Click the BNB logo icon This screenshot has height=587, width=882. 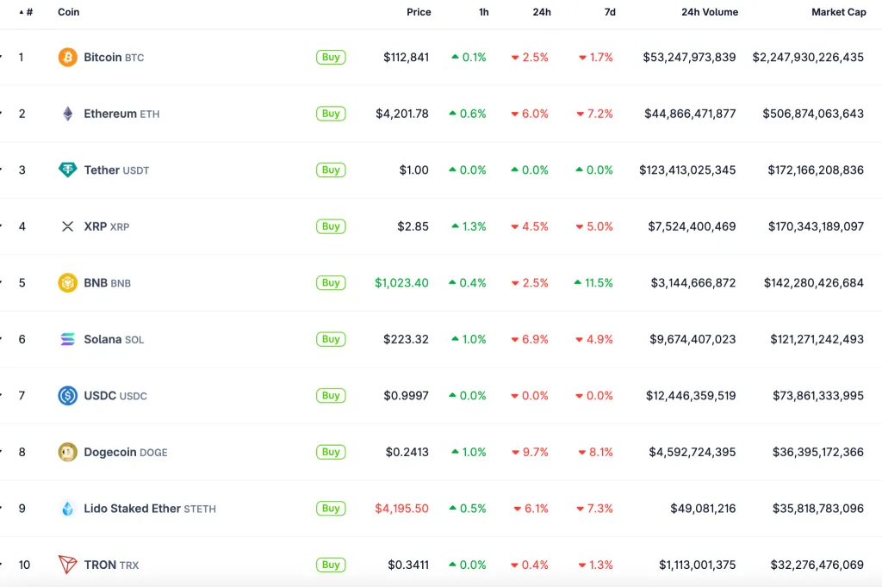[x=67, y=283]
